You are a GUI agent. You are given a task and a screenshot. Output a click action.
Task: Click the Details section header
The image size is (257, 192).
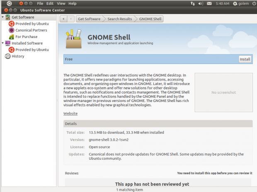click(158, 123)
